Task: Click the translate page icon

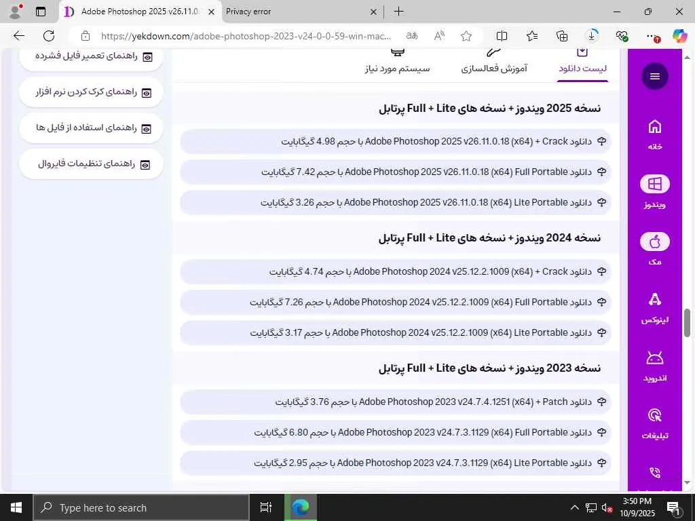Action: click(412, 36)
